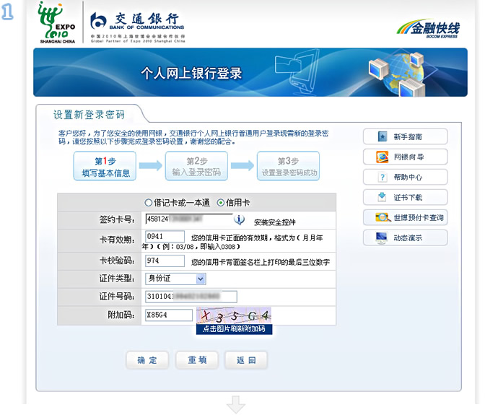
Task: Click the Bank of Communications logo
Action: [137, 27]
